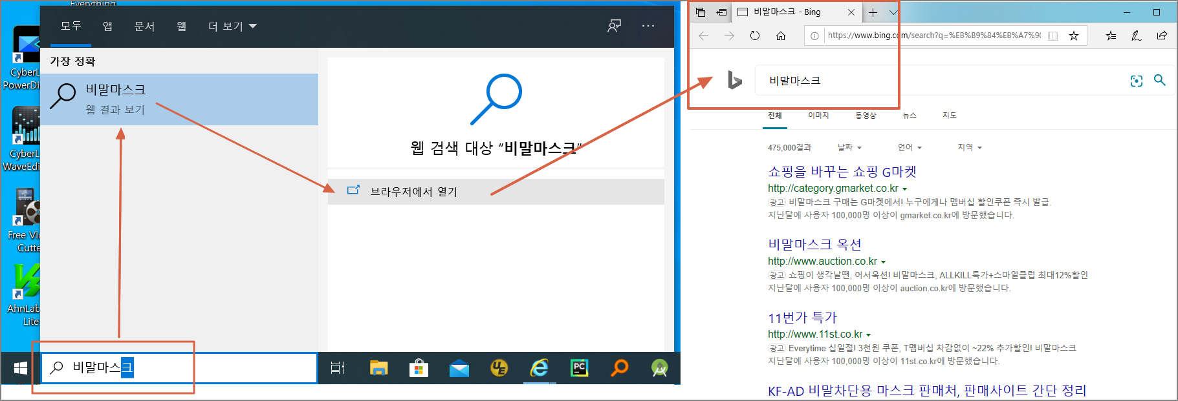
Task: Click the Windows Start button
Action: tap(21, 368)
